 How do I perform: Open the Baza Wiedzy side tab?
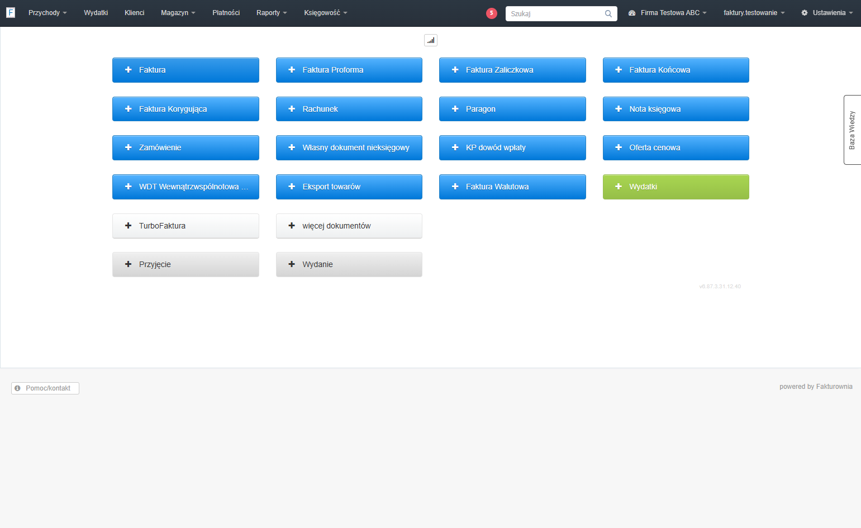click(x=853, y=130)
